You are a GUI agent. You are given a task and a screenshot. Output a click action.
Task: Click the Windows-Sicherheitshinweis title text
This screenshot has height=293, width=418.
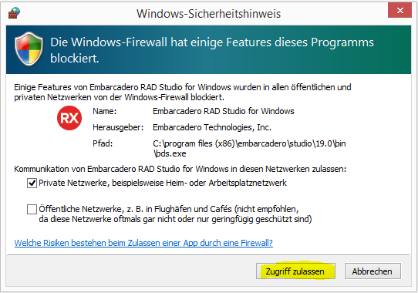click(x=209, y=14)
